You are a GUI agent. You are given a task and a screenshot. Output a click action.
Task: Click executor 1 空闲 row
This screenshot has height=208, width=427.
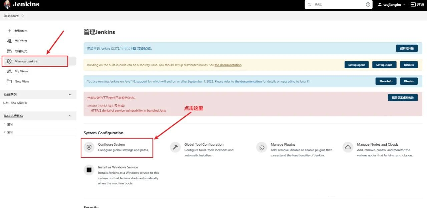click(x=38, y=124)
